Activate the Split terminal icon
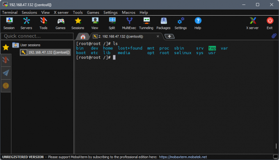The height and width of the screenshot is (160, 279). [x=112, y=23]
